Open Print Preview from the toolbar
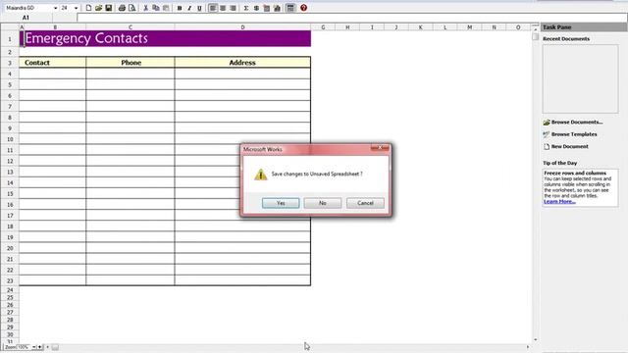Screen dimensions: 628x353 [x=131, y=8]
